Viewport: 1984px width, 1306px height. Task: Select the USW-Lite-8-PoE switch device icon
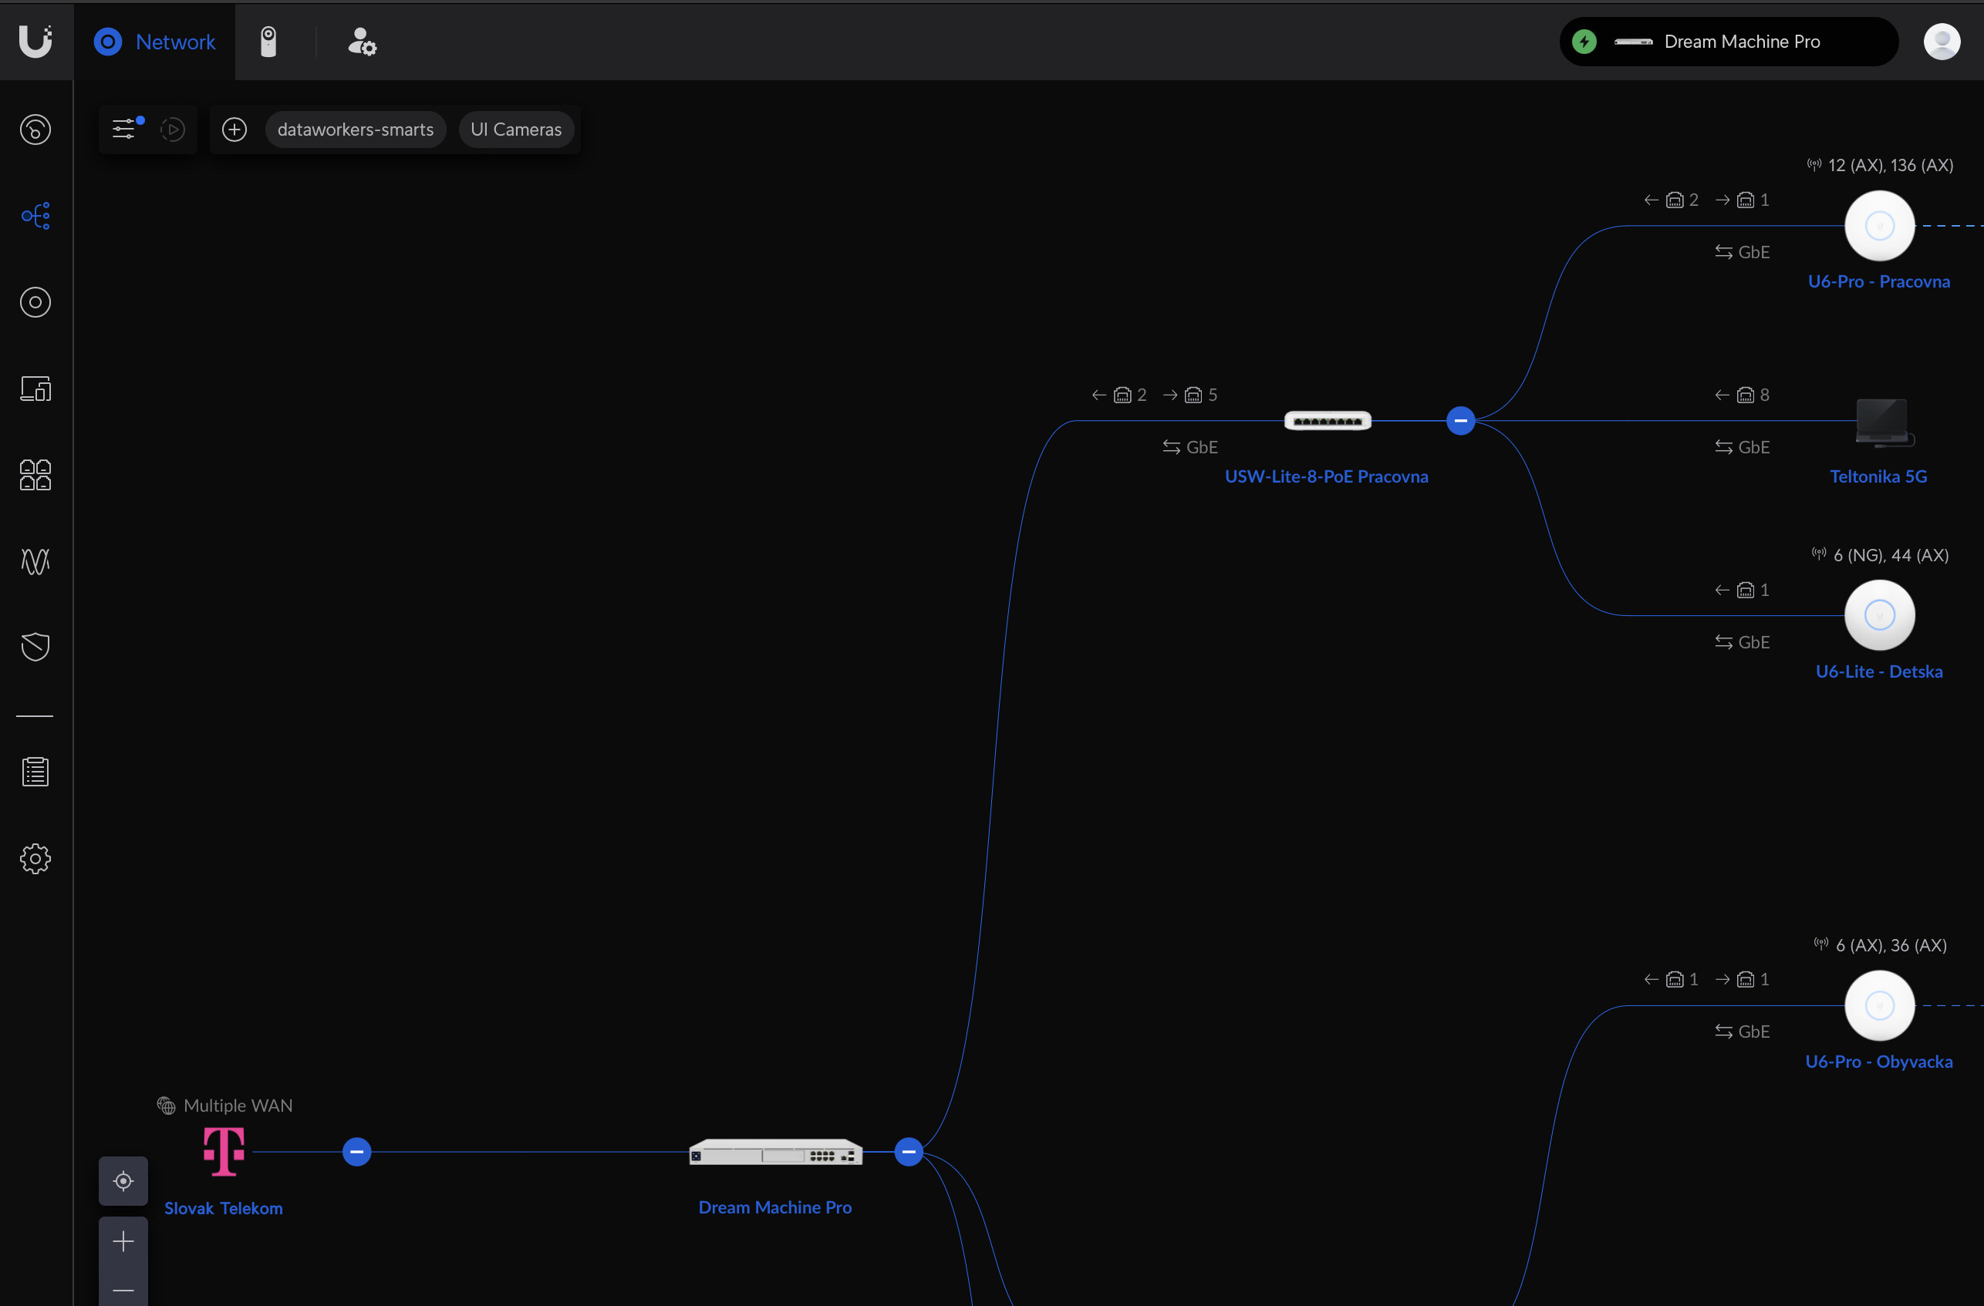1327,421
